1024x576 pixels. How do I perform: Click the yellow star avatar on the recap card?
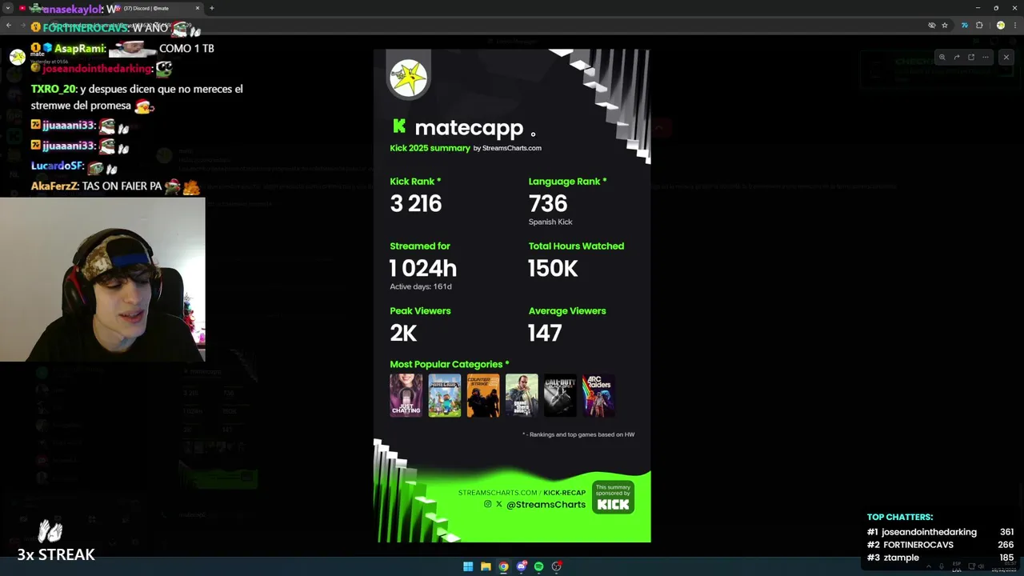(x=409, y=79)
